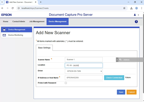Click the IP Address or Host Name field
The width and height of the screenshot is (144, 102).
pos(84,78)
